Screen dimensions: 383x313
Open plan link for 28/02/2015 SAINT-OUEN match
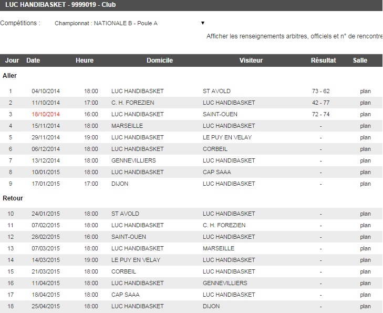coord(365,237)
